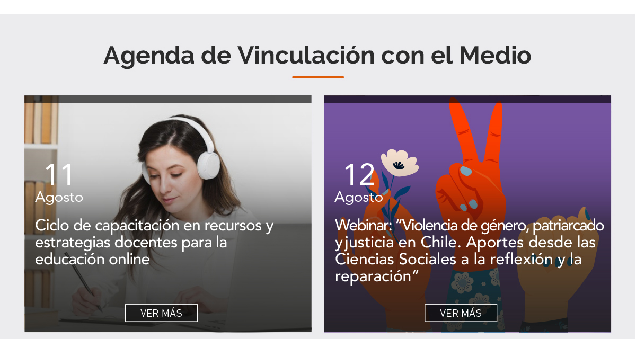Click the orange underline beneath the heading
Screen dimensions: 636x339
point(318,77)
